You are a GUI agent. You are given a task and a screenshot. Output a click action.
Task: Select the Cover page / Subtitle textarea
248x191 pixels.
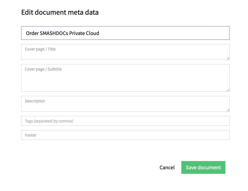pyautogui.click(x=125, y=78)
